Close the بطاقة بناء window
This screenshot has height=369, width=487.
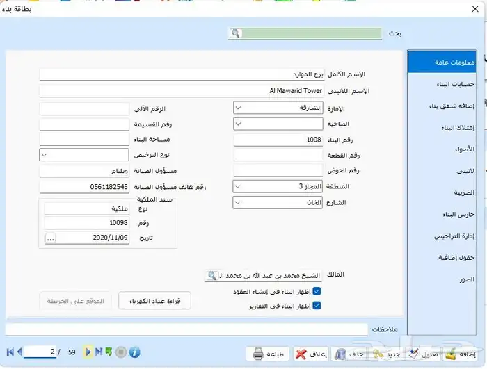475,9
